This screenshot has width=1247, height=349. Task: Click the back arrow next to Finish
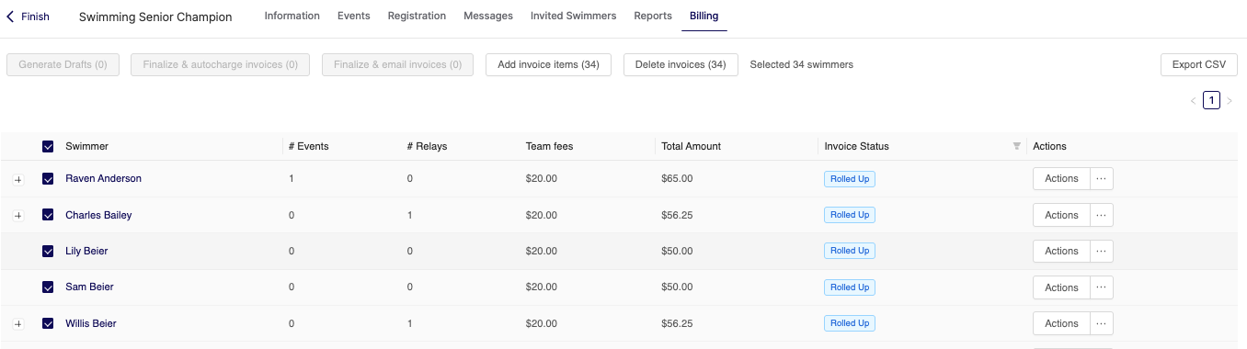(x=11, y=17)
